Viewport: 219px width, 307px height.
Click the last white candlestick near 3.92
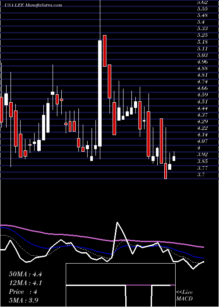click(x=174, y=158)
